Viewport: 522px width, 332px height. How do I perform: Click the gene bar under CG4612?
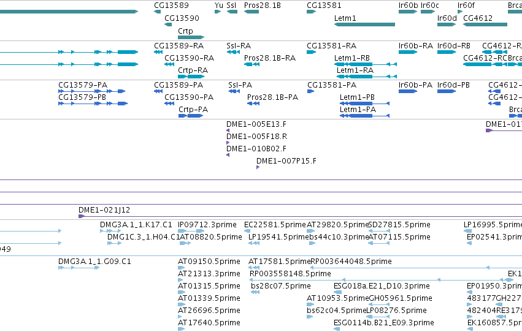pos(485,25)
